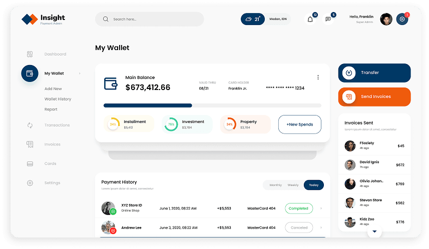Click David Ignis's avatar
429x249 pixels.
[350, 165]
